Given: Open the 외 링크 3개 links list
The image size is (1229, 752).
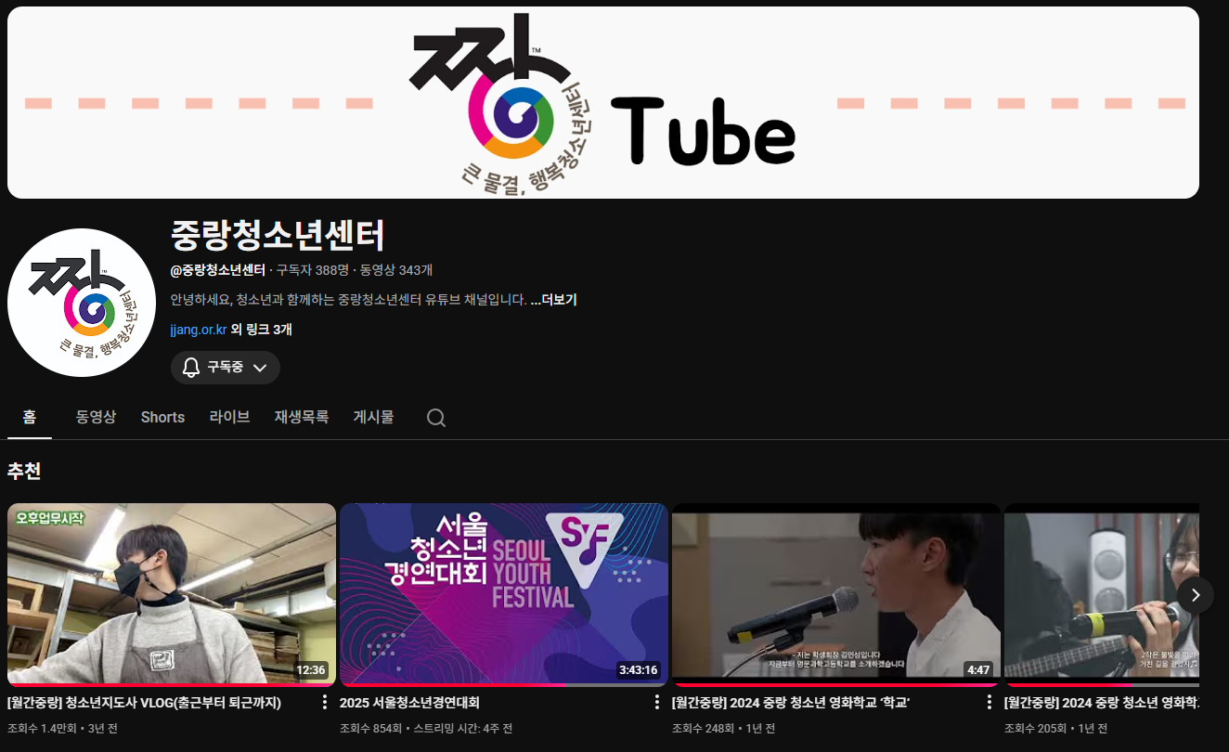Looking at the screenshot, I should click(261, 330).
